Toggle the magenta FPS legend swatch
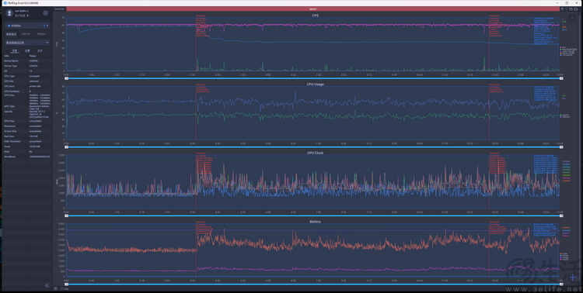 [560, 47]
